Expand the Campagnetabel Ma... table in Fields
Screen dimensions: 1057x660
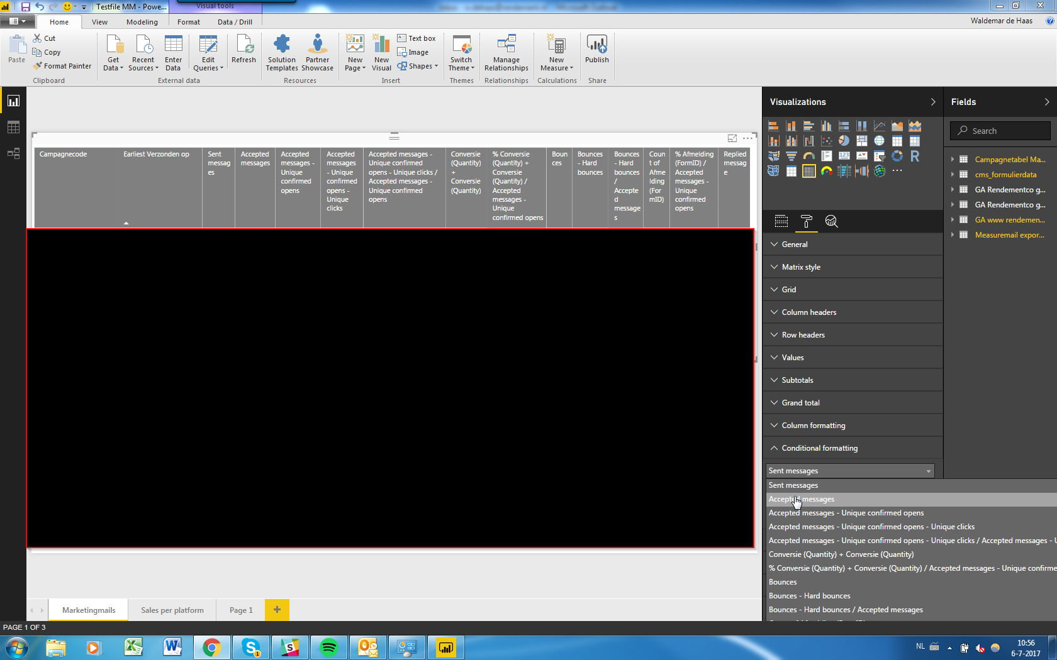click(953, 160)
